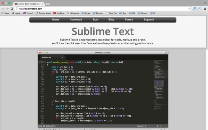Open the Yahoo! bookmark
This screenshot has height=130, width=208.
click(28, 13)
